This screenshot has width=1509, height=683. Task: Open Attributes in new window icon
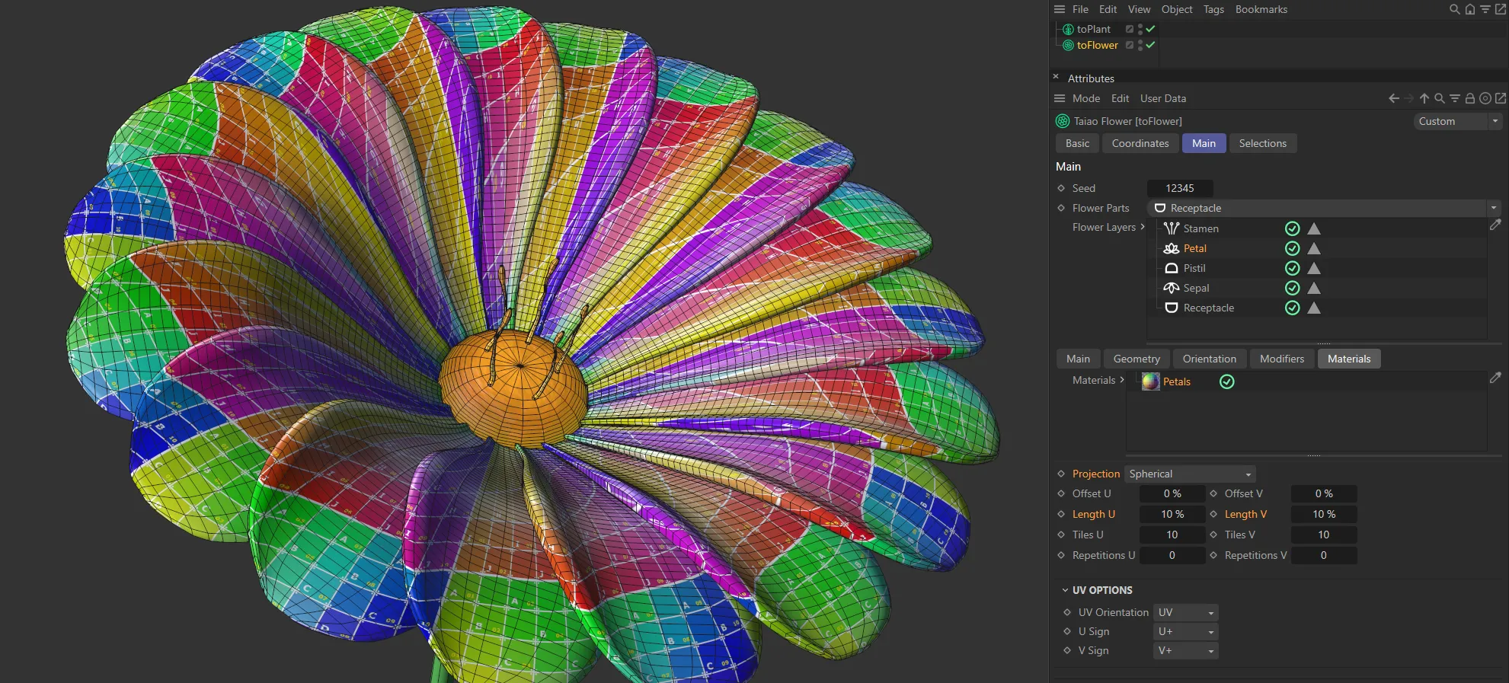point(1500,98)
